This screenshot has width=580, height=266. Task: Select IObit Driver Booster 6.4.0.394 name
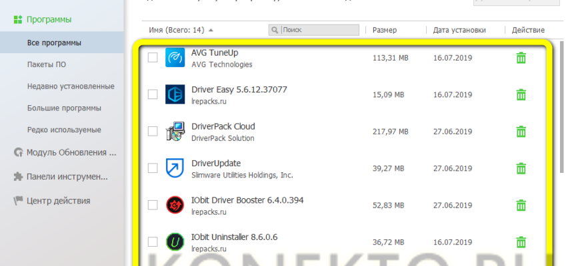coord(247,200)
